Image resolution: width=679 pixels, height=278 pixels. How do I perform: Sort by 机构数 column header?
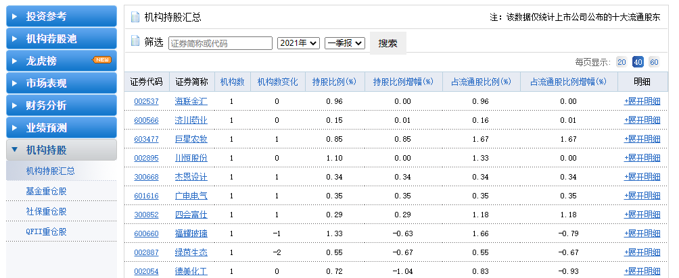[x=233, y=82]
